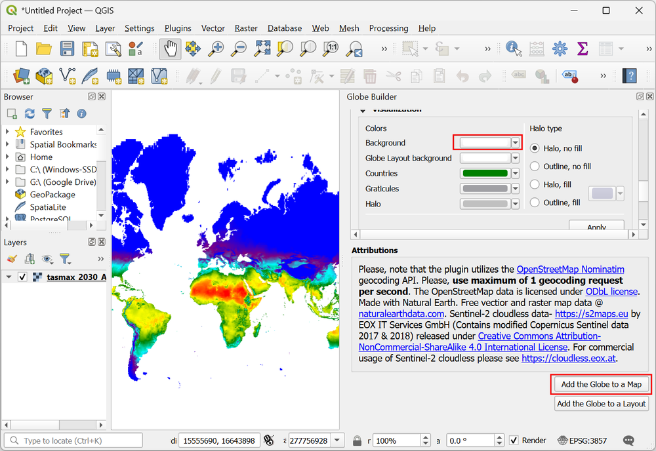
Task: Toggle visibility of tasmax_2030 layer
Action: [22, 277]
